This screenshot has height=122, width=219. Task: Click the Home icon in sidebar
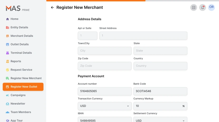pos(7,19)
